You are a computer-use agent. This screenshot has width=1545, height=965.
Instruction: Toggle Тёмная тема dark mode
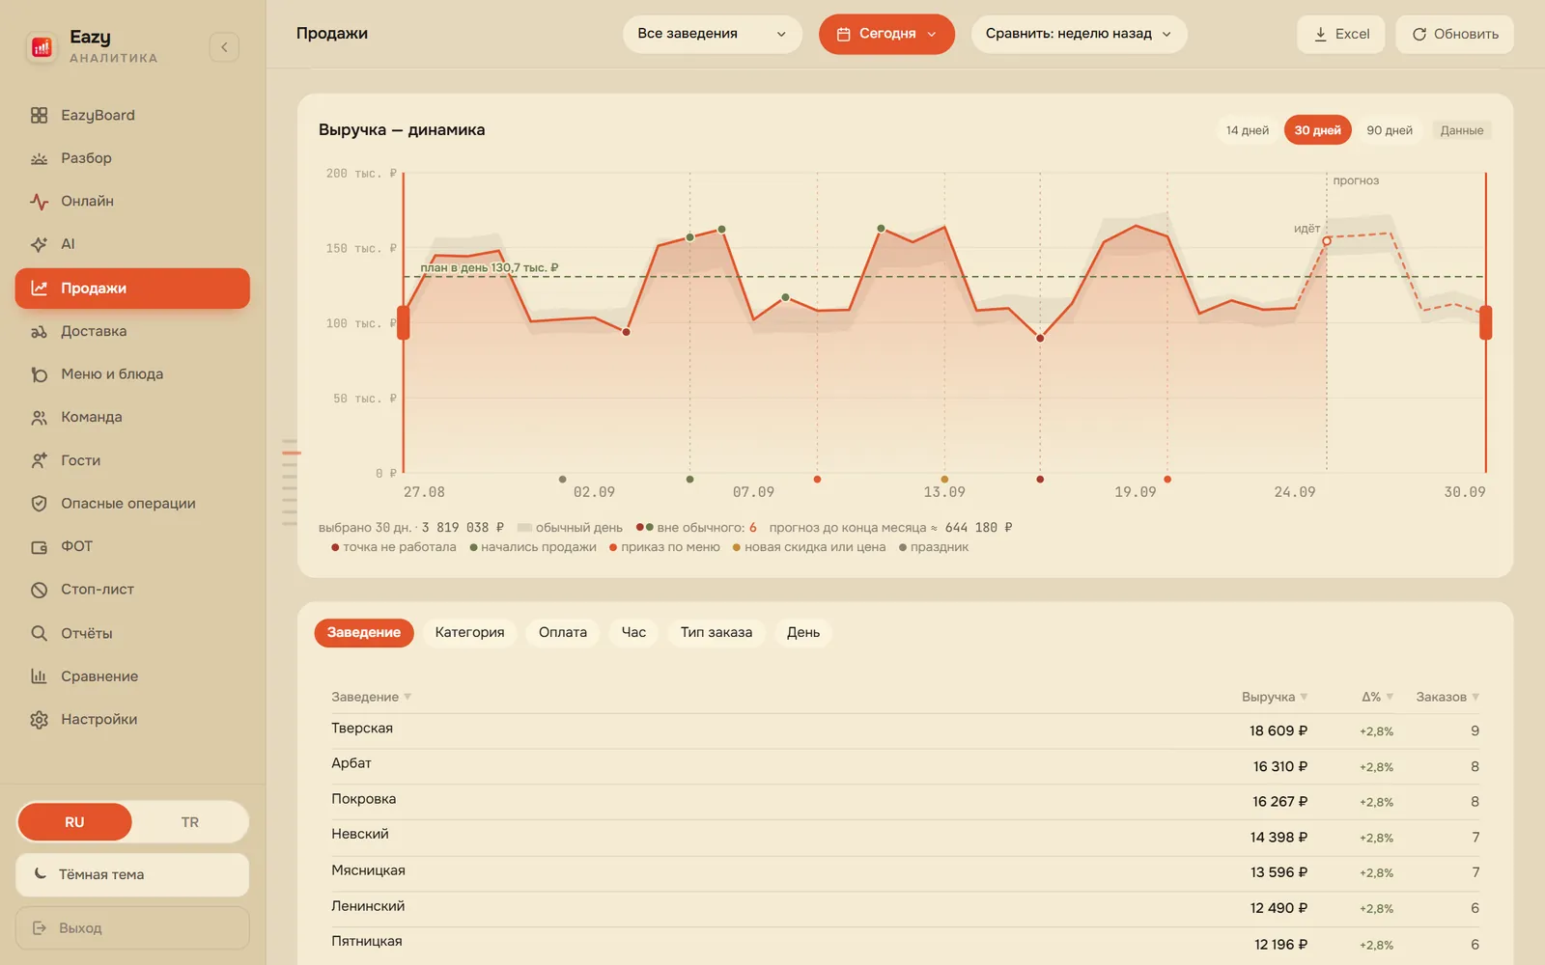tap(132, 874)
